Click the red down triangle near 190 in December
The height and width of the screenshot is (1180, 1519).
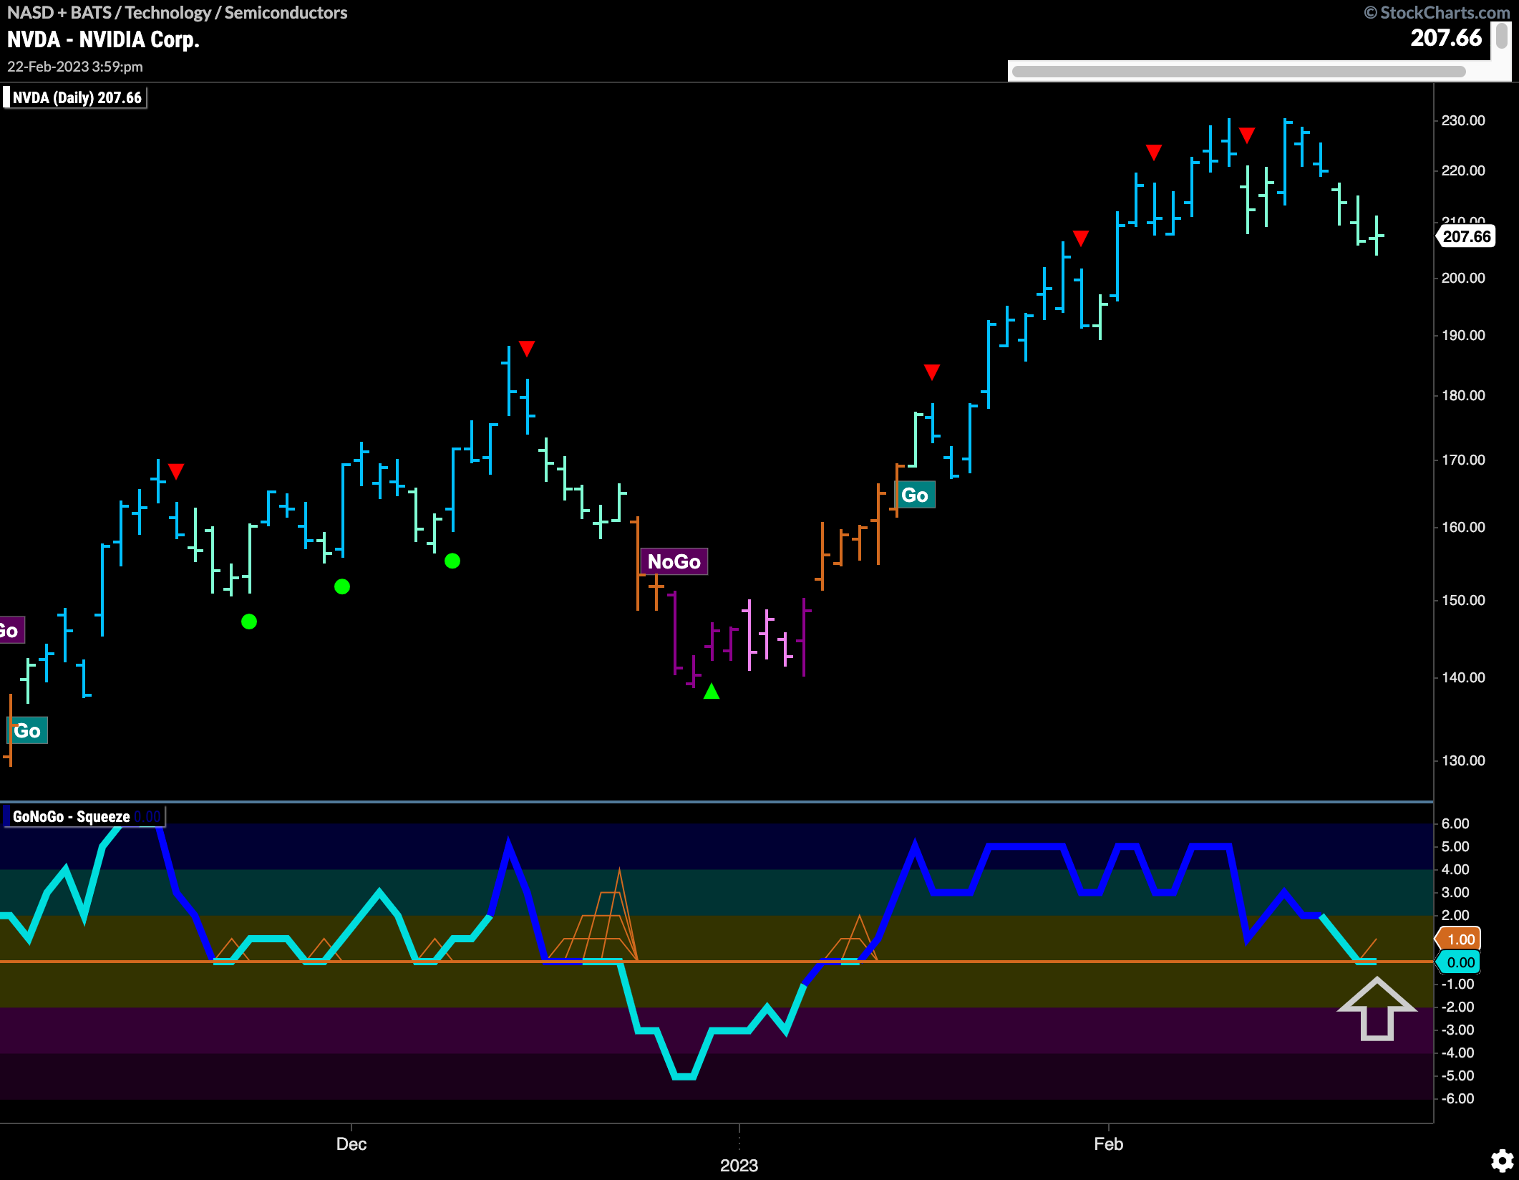(527, 349)
